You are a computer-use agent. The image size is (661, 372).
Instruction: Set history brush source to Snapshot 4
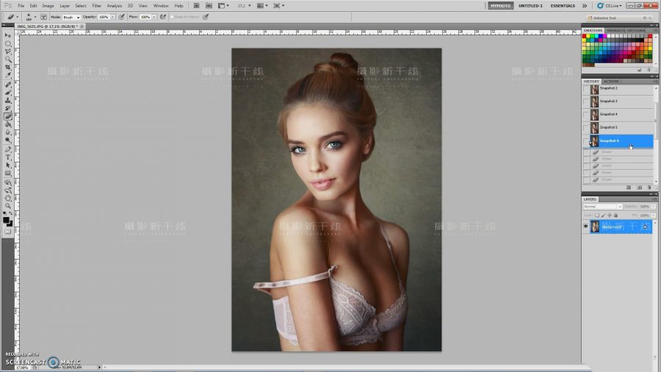[586, 115]
